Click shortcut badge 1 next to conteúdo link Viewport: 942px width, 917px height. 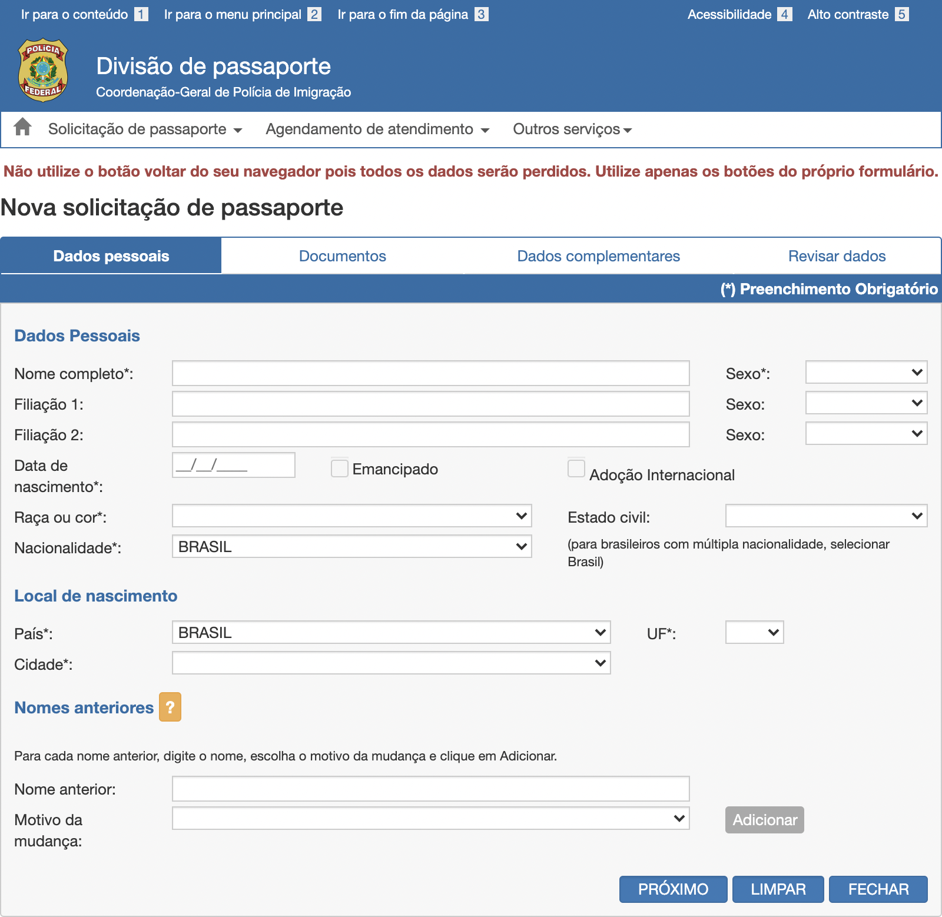coord(140,14)
